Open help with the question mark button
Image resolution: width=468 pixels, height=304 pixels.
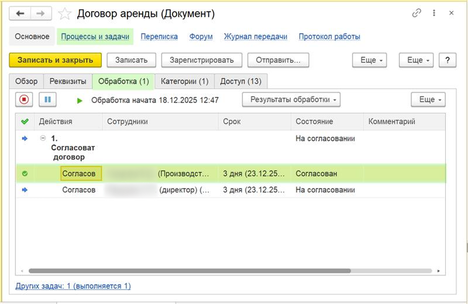pyautogui.click(x=448, y=60)
